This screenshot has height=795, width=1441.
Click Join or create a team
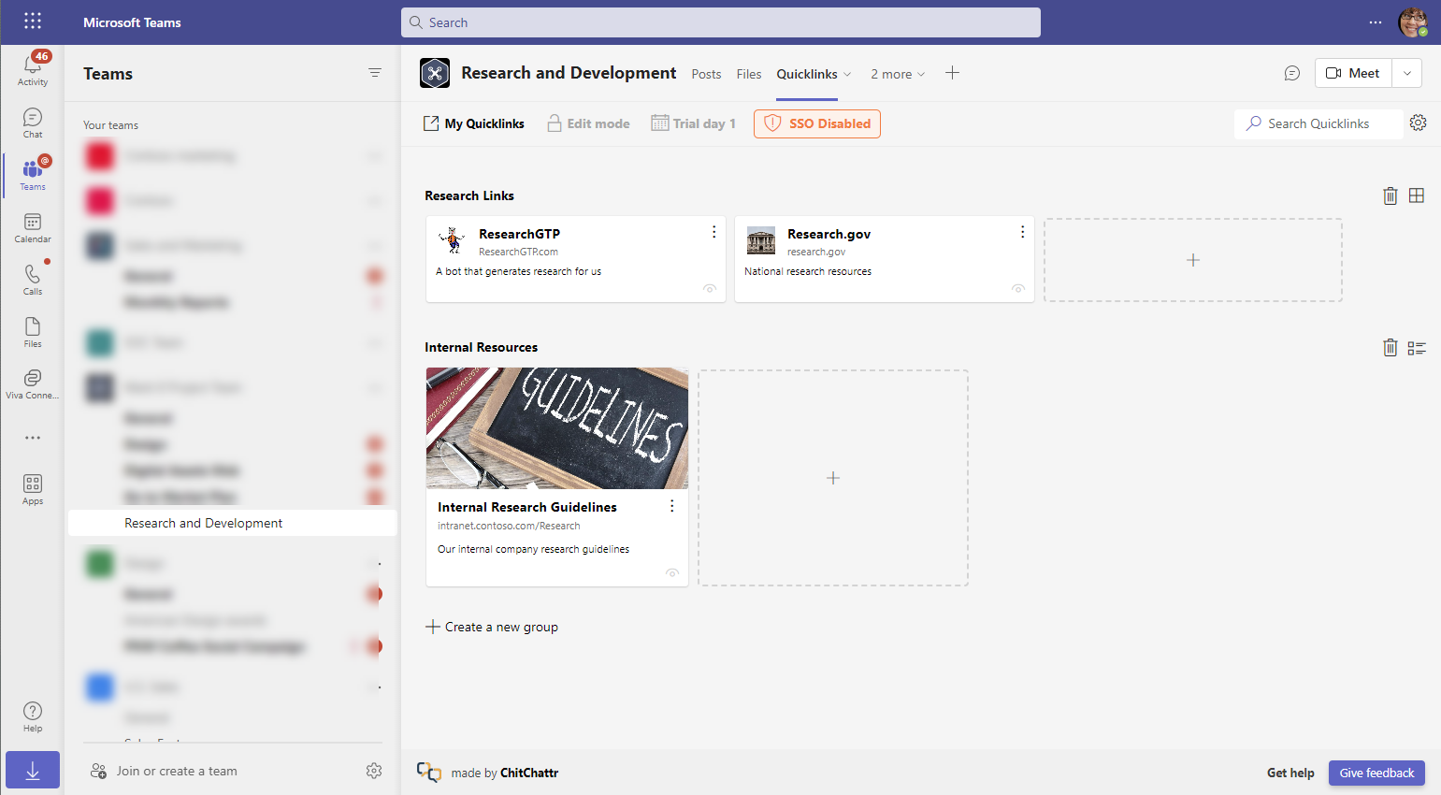[165, 771]
